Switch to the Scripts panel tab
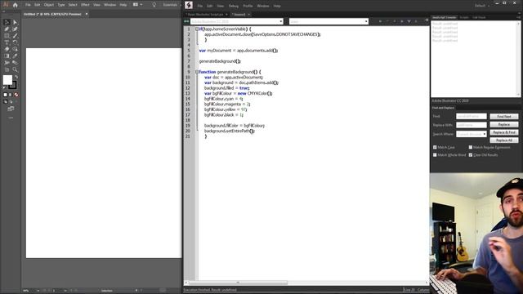Screen dimensions: 523x294 [x=464, y=17]
